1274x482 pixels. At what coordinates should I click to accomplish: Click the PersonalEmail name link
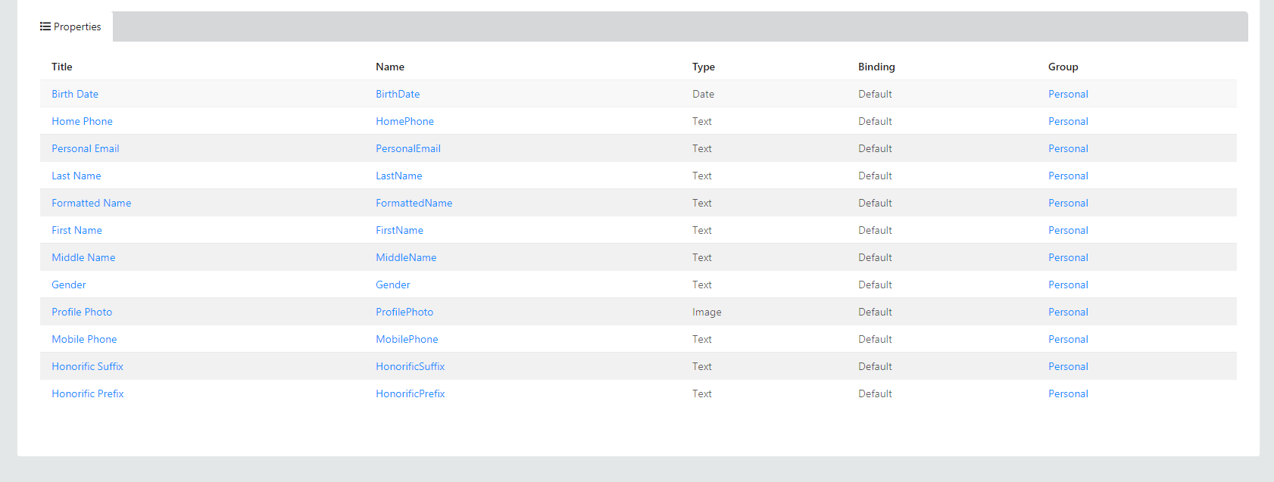407,148
